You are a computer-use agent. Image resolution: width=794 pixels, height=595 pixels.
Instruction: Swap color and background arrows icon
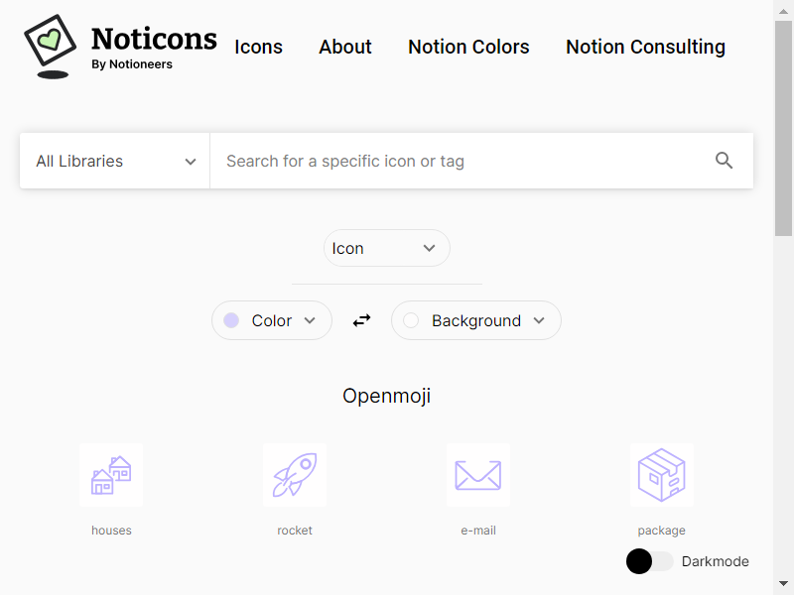click(361, 320)
